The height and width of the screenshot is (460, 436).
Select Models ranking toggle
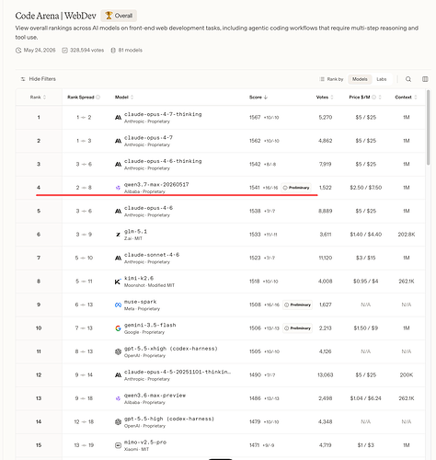[360, 79]
